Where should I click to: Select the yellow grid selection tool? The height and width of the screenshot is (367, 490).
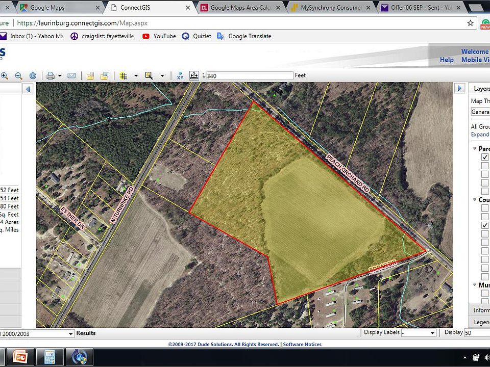[123, 75]
